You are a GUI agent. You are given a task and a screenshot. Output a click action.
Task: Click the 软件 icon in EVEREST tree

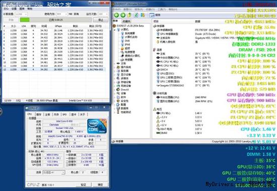(x=118, y=97)
